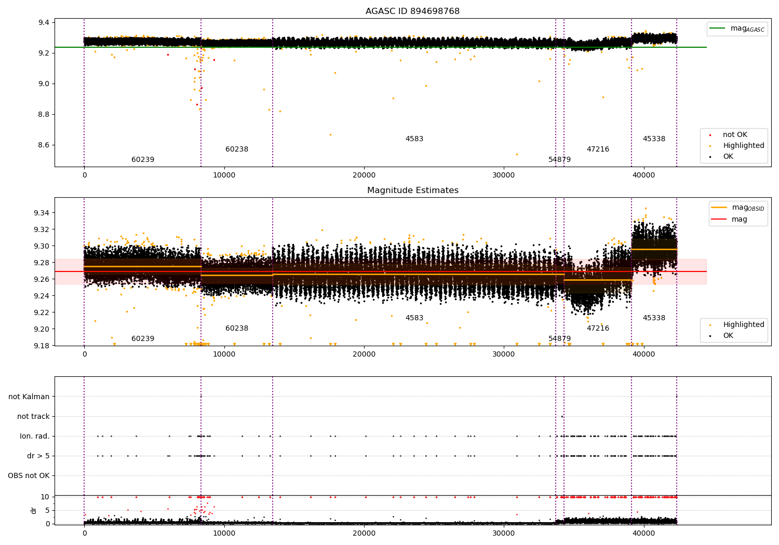Click the 'Magnitude Estimates' plot title
Image resolution: width=779 pixels, height=545 pixels.
[412, 190]
